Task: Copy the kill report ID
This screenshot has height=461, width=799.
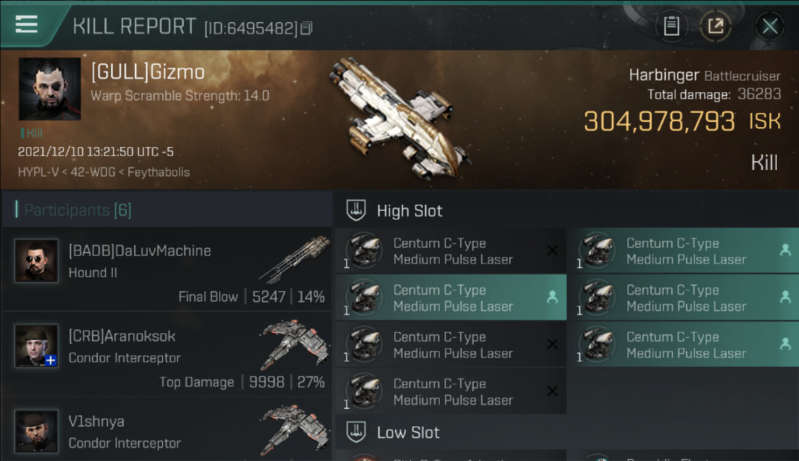Action: 306,28
